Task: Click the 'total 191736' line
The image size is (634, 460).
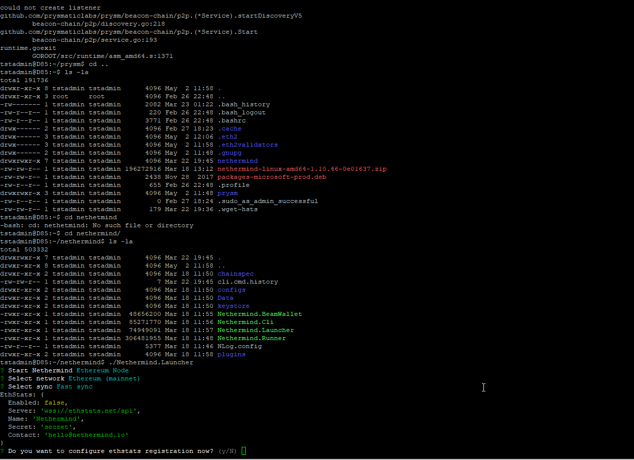Action: click(24, 80)
